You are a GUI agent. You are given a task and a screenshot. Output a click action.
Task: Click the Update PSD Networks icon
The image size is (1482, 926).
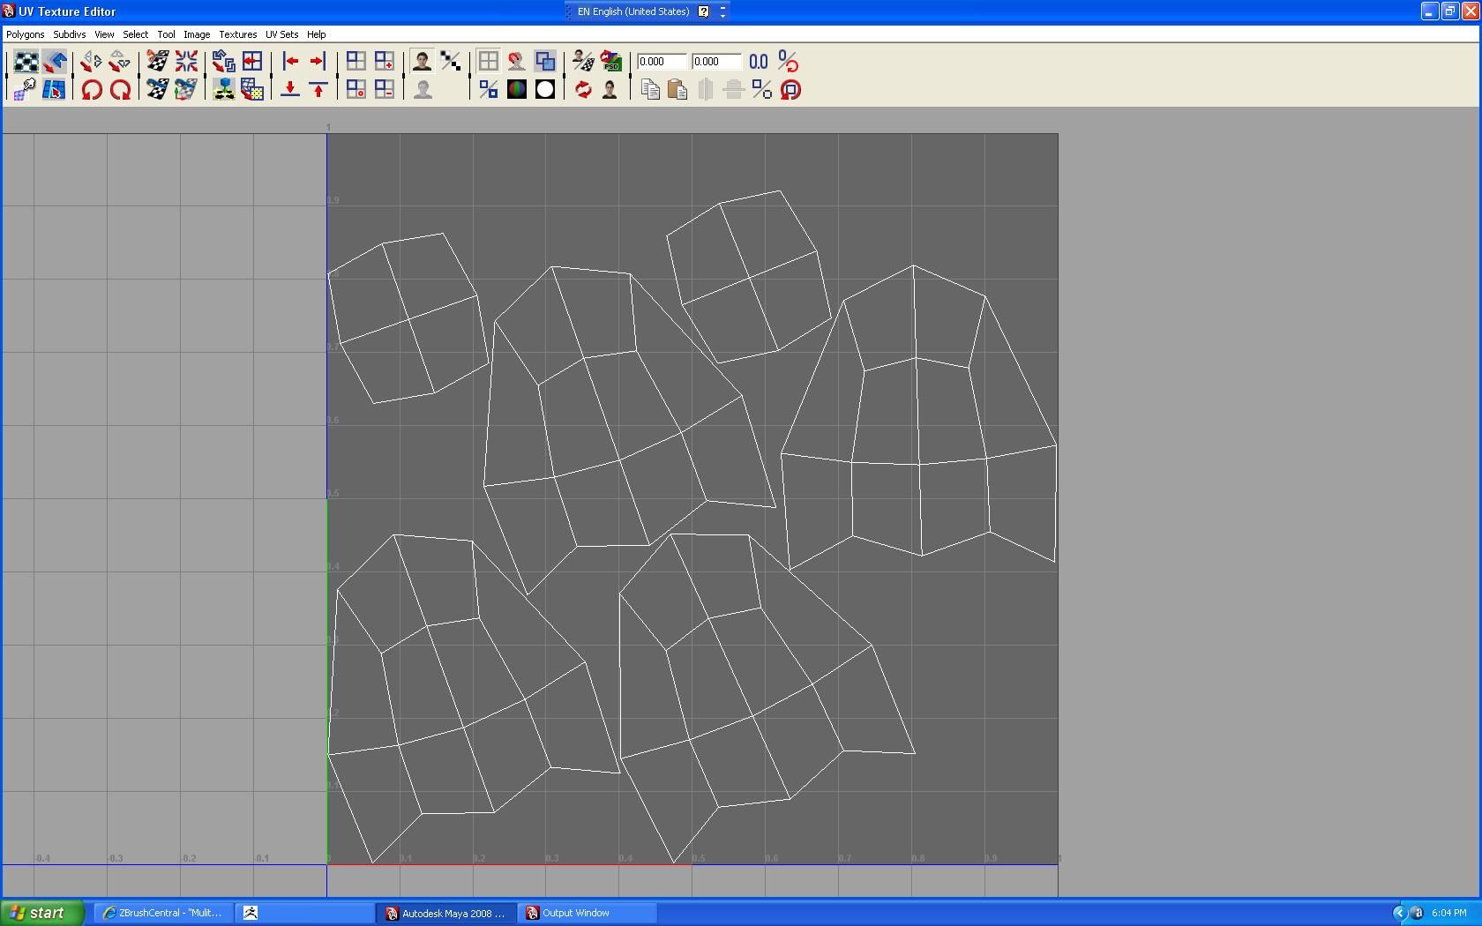pos(611,62)
